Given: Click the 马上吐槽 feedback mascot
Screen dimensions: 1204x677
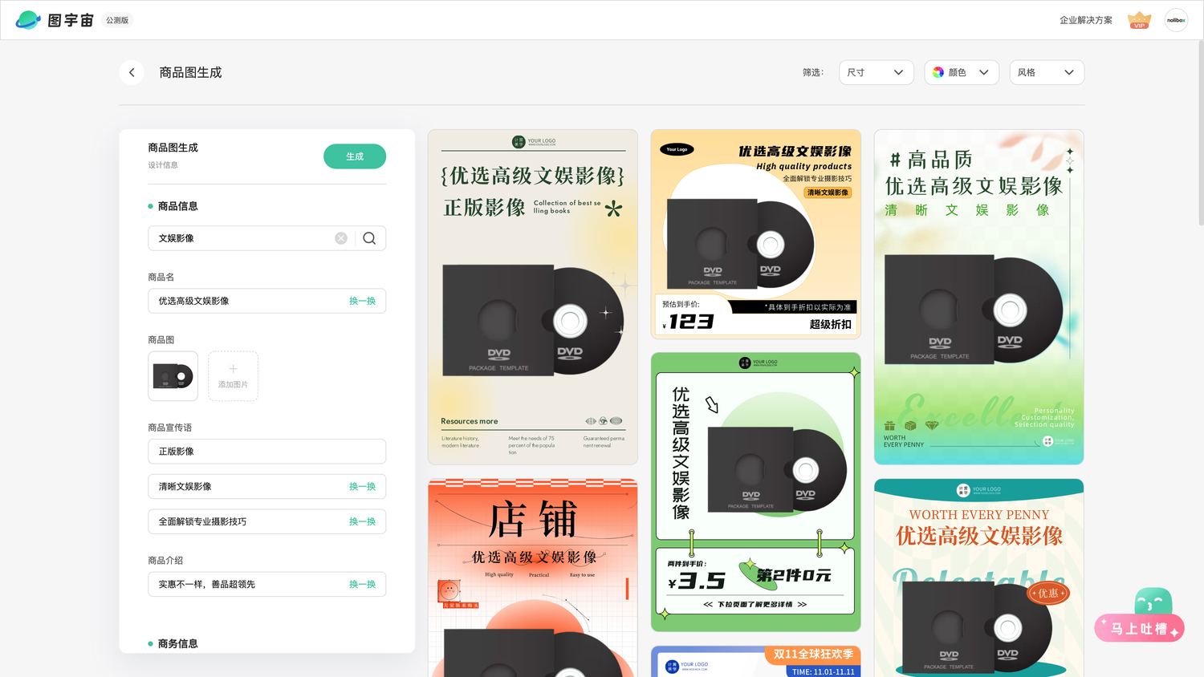Looking at the screenshot, I should point(1140,615).
